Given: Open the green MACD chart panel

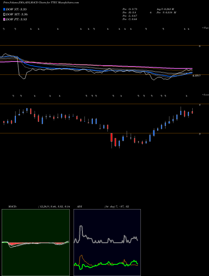Looking at the screenshot, I should tap(36, 243).
